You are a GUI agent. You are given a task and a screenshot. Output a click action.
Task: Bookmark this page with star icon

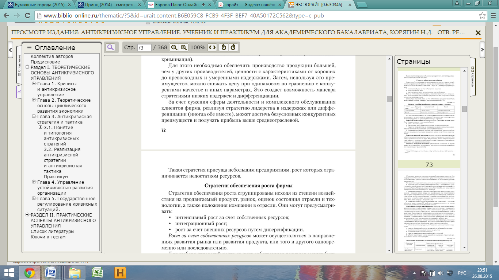pyautogui.click(x=482, y=16)
